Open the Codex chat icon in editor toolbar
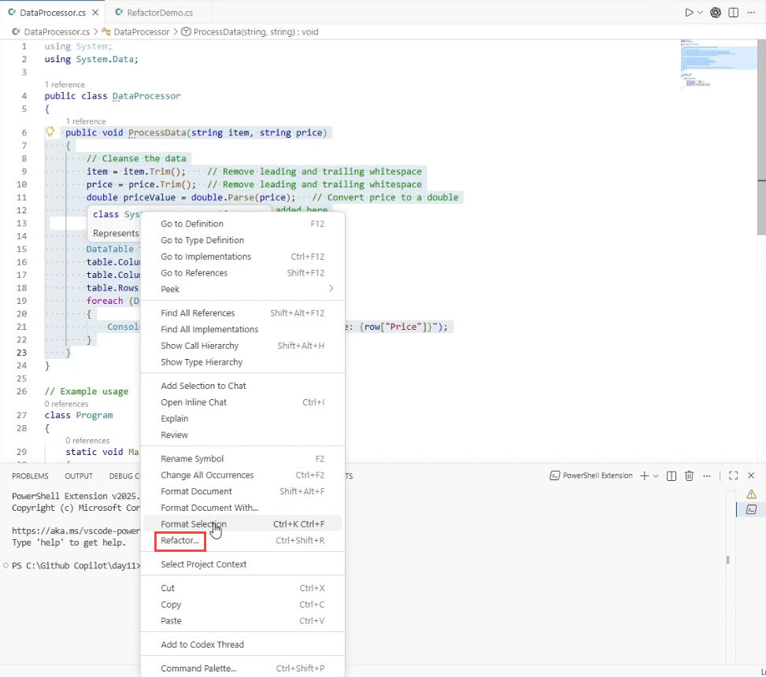The width and height of the screenshot is (766, 677). click(x=716, y=13)
